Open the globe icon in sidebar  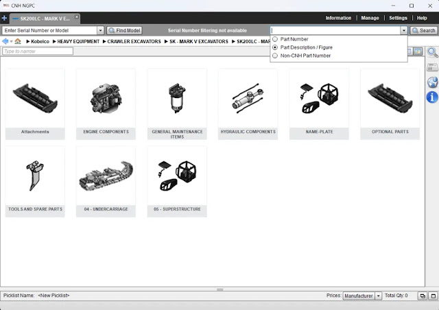[432, 82]
